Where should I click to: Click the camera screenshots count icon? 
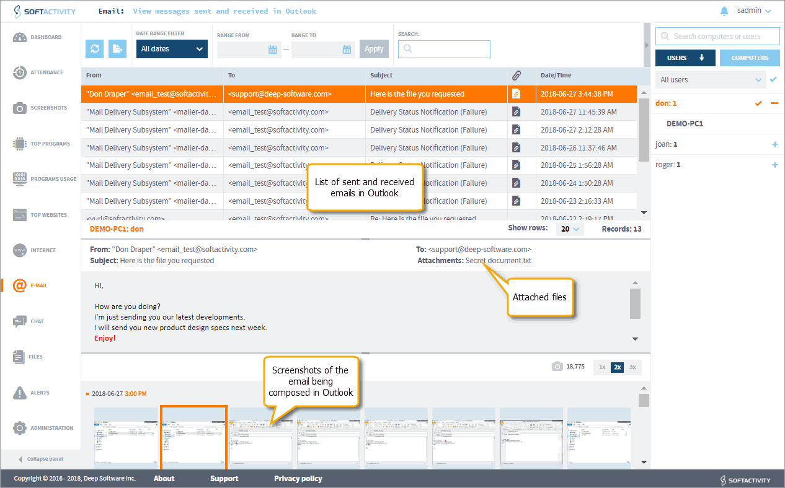tap(557, 367)
